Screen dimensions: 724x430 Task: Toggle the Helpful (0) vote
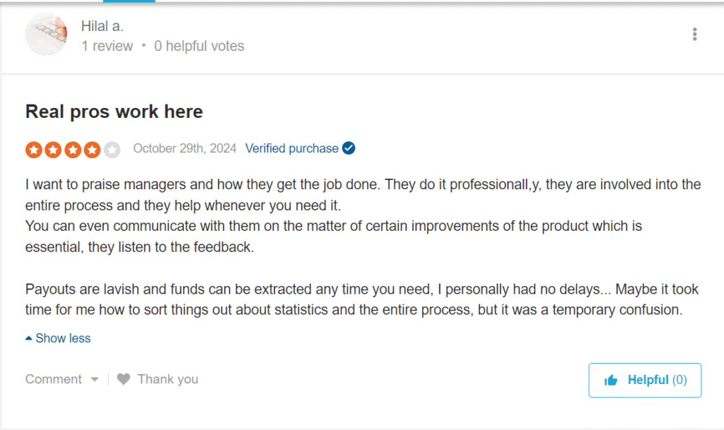click(x=644, y=380)
